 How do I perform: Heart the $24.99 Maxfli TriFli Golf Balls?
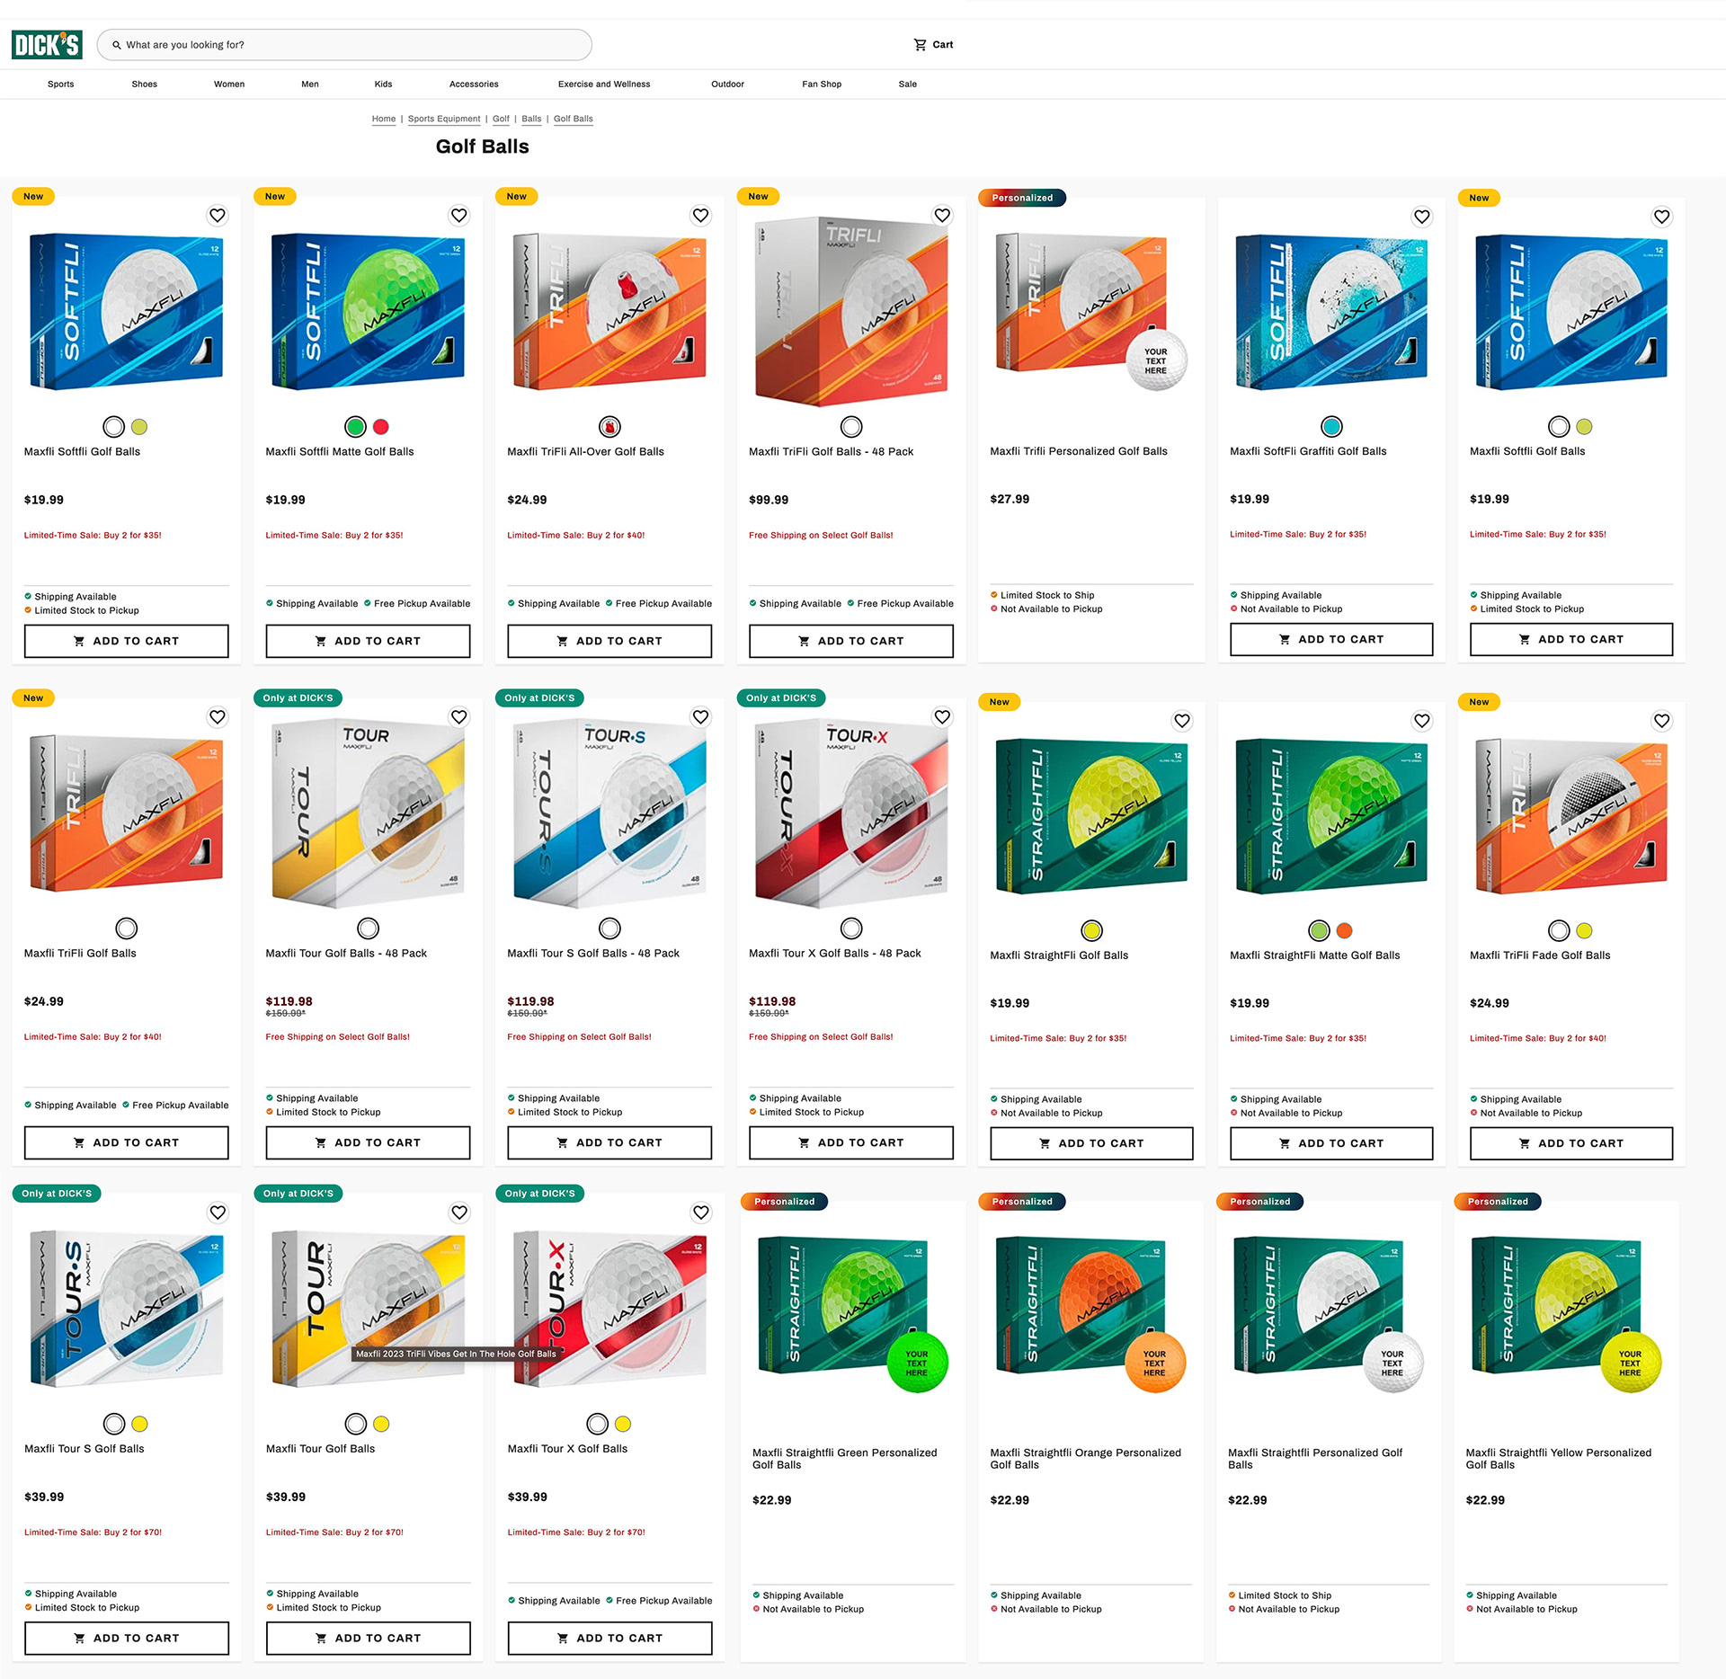[x=218, y=717]
